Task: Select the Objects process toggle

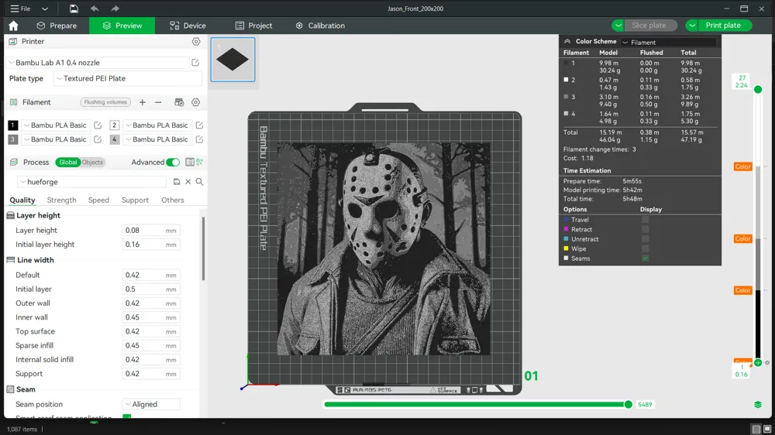Action: pos(92,162)
